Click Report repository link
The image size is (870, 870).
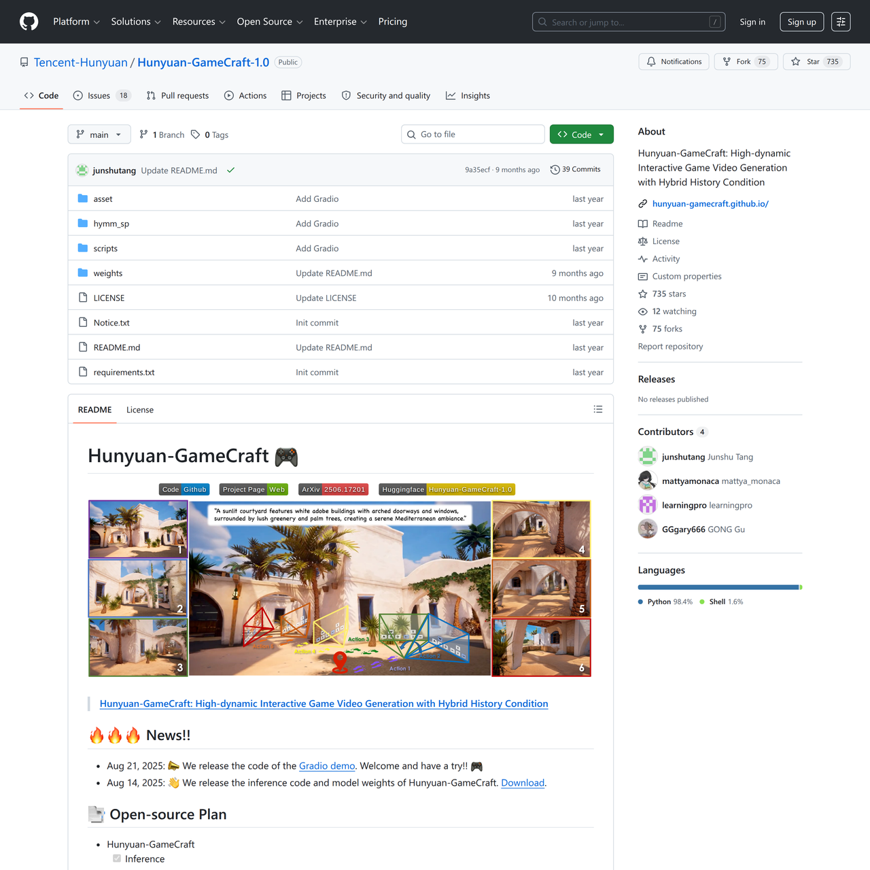tap(671, 347)
